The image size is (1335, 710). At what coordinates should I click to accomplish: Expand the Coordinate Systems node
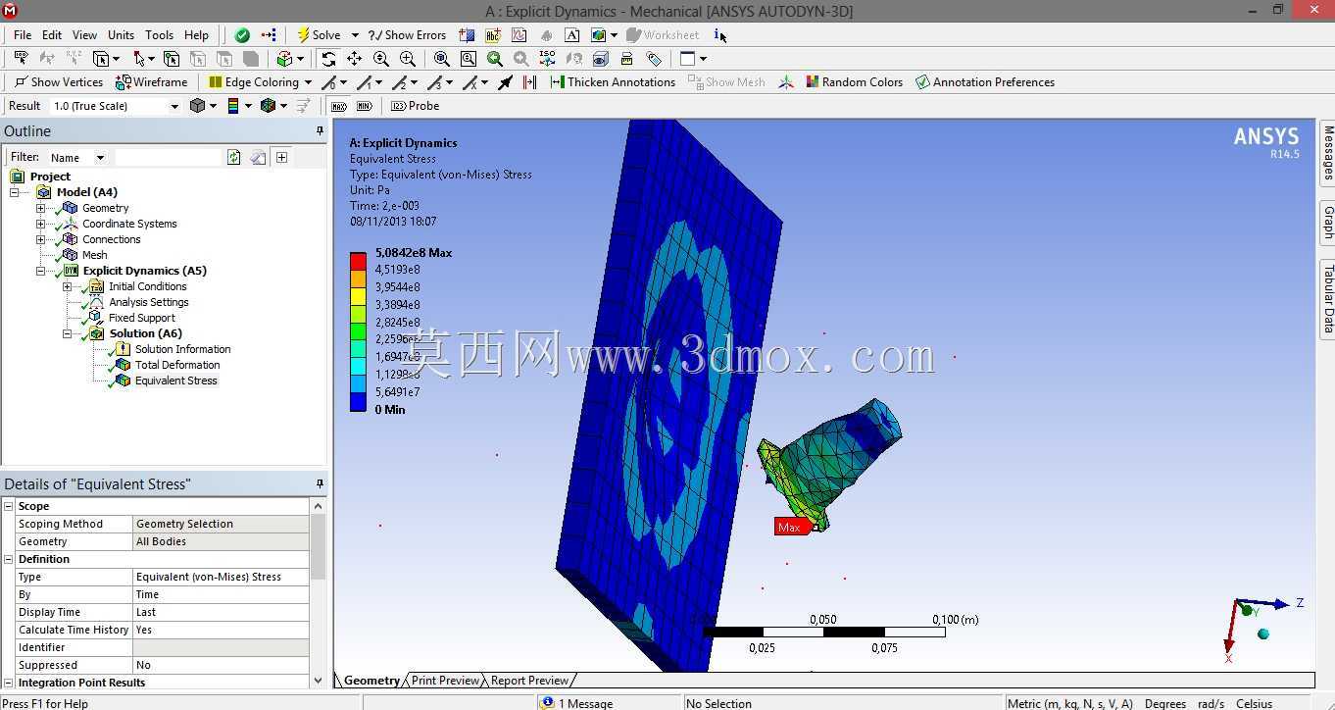tap(40, 224)
